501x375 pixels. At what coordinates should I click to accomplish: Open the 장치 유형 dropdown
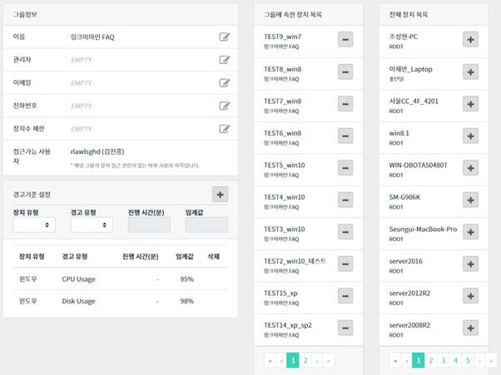34,225
